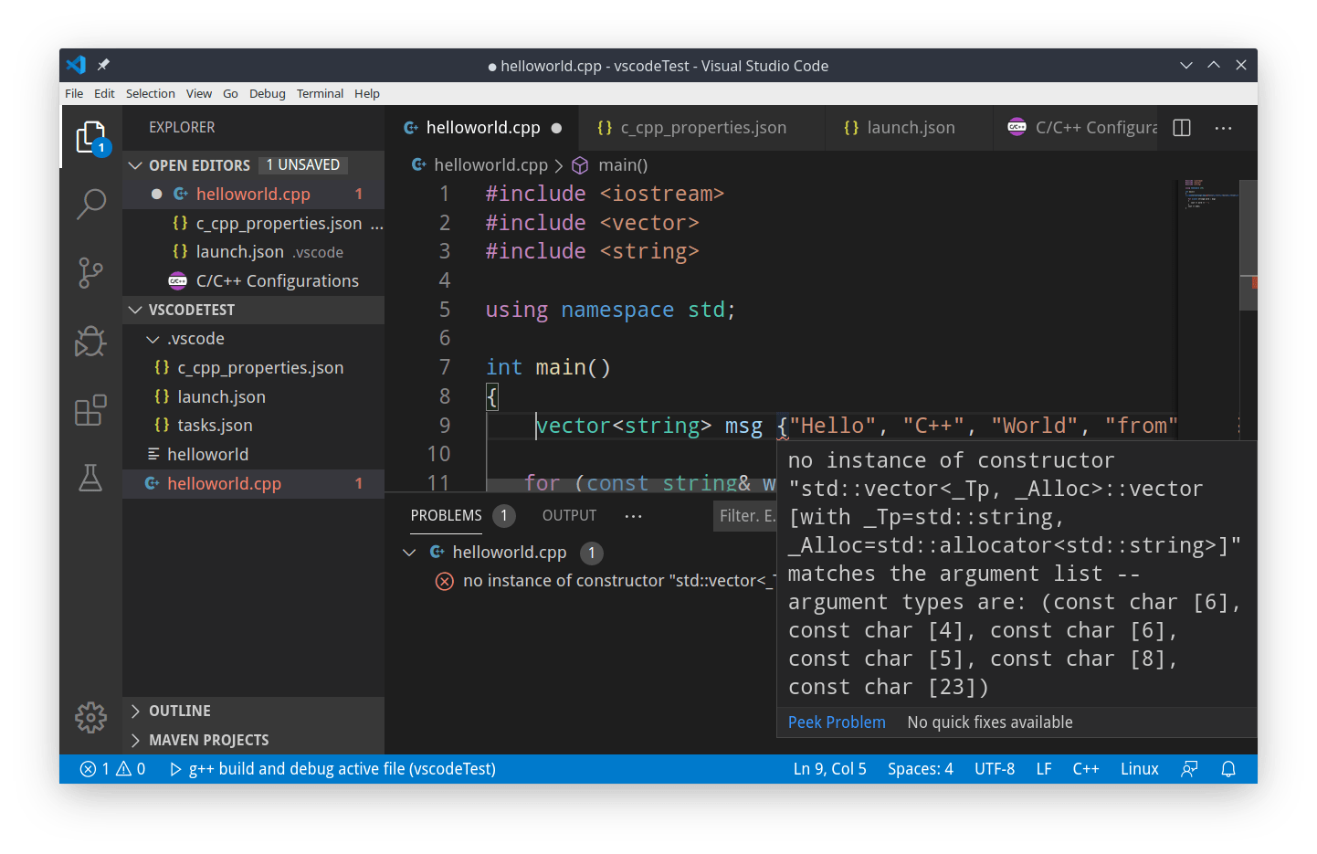Select launch.json .vscode in Open Editors
The height and width of the screenshot is (854, 1317).
[254, 252]
